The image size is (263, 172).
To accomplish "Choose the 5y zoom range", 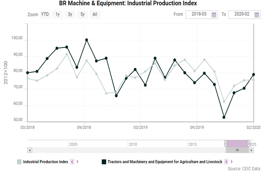I will tap(82, 14).
